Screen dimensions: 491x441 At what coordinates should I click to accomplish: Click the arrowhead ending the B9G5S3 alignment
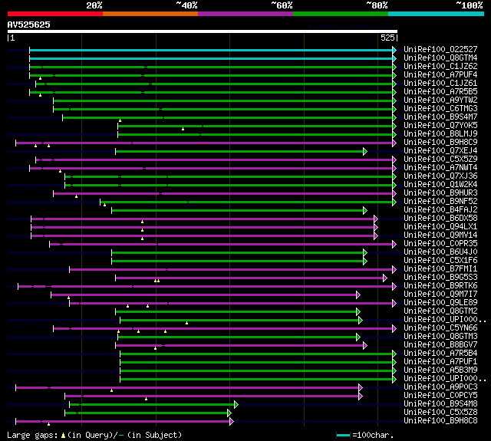click(385, 278)
